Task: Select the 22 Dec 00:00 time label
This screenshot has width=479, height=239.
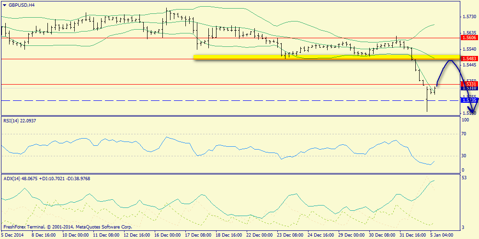Action: click(x=259, y=235)
